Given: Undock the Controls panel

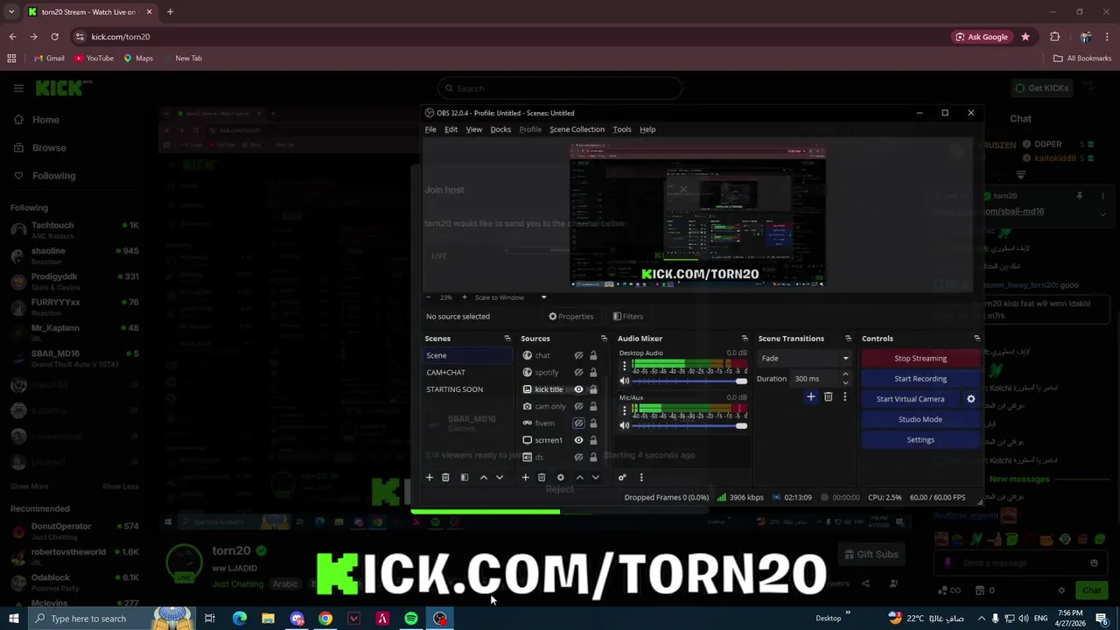Looking at the screenshot, I should pyautogui.click(x=976, y=339).
